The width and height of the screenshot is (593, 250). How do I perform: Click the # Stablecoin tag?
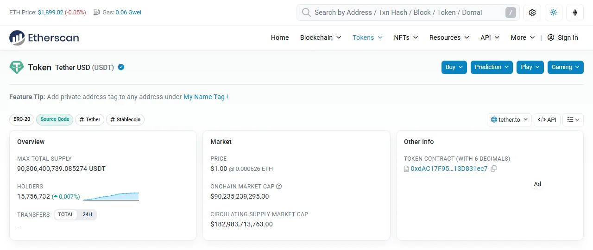click(x=126, y=119)
